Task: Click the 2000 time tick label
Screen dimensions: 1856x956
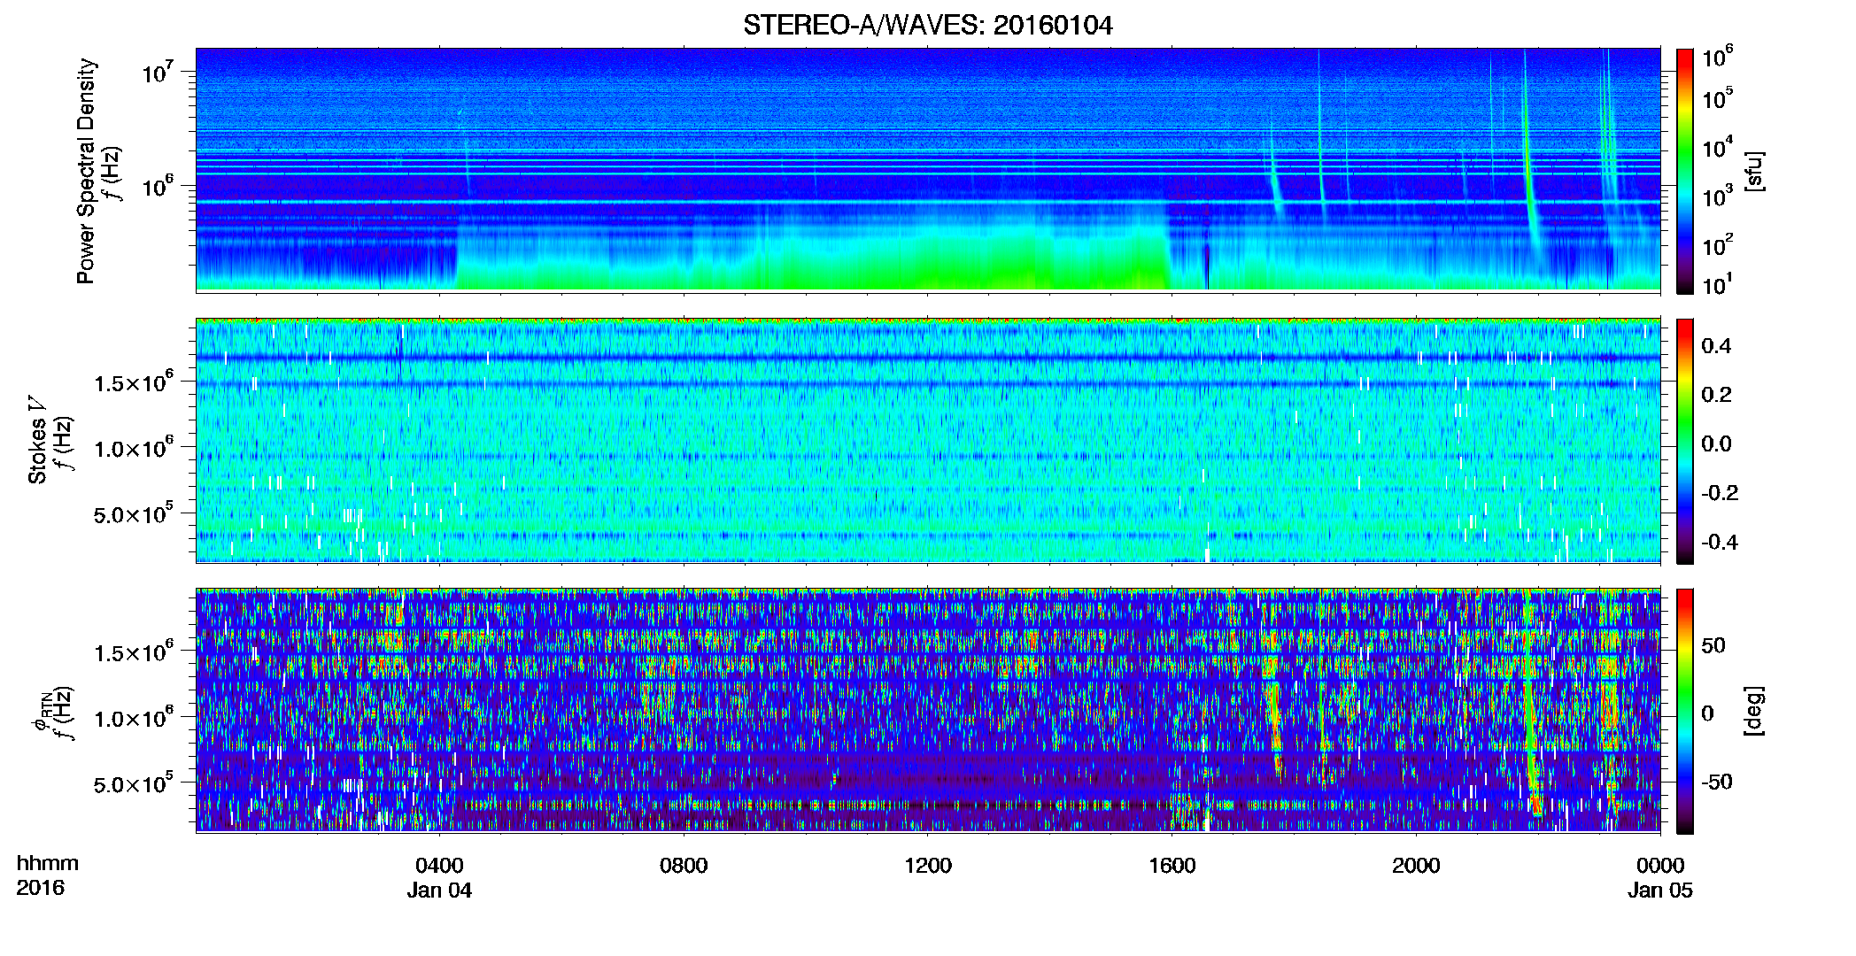Action: coord(1416,866)
